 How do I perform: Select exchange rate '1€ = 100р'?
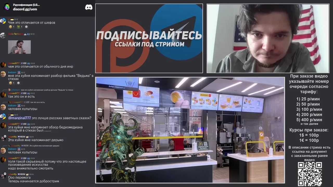[309, 140]
